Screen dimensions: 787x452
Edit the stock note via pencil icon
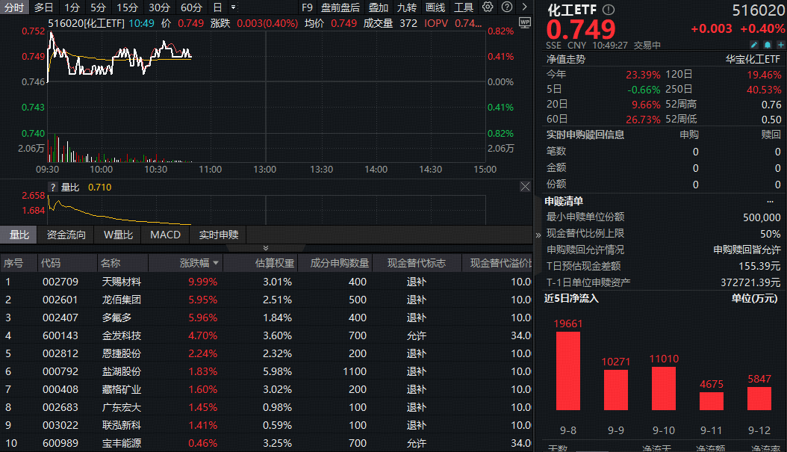(753, 45)
